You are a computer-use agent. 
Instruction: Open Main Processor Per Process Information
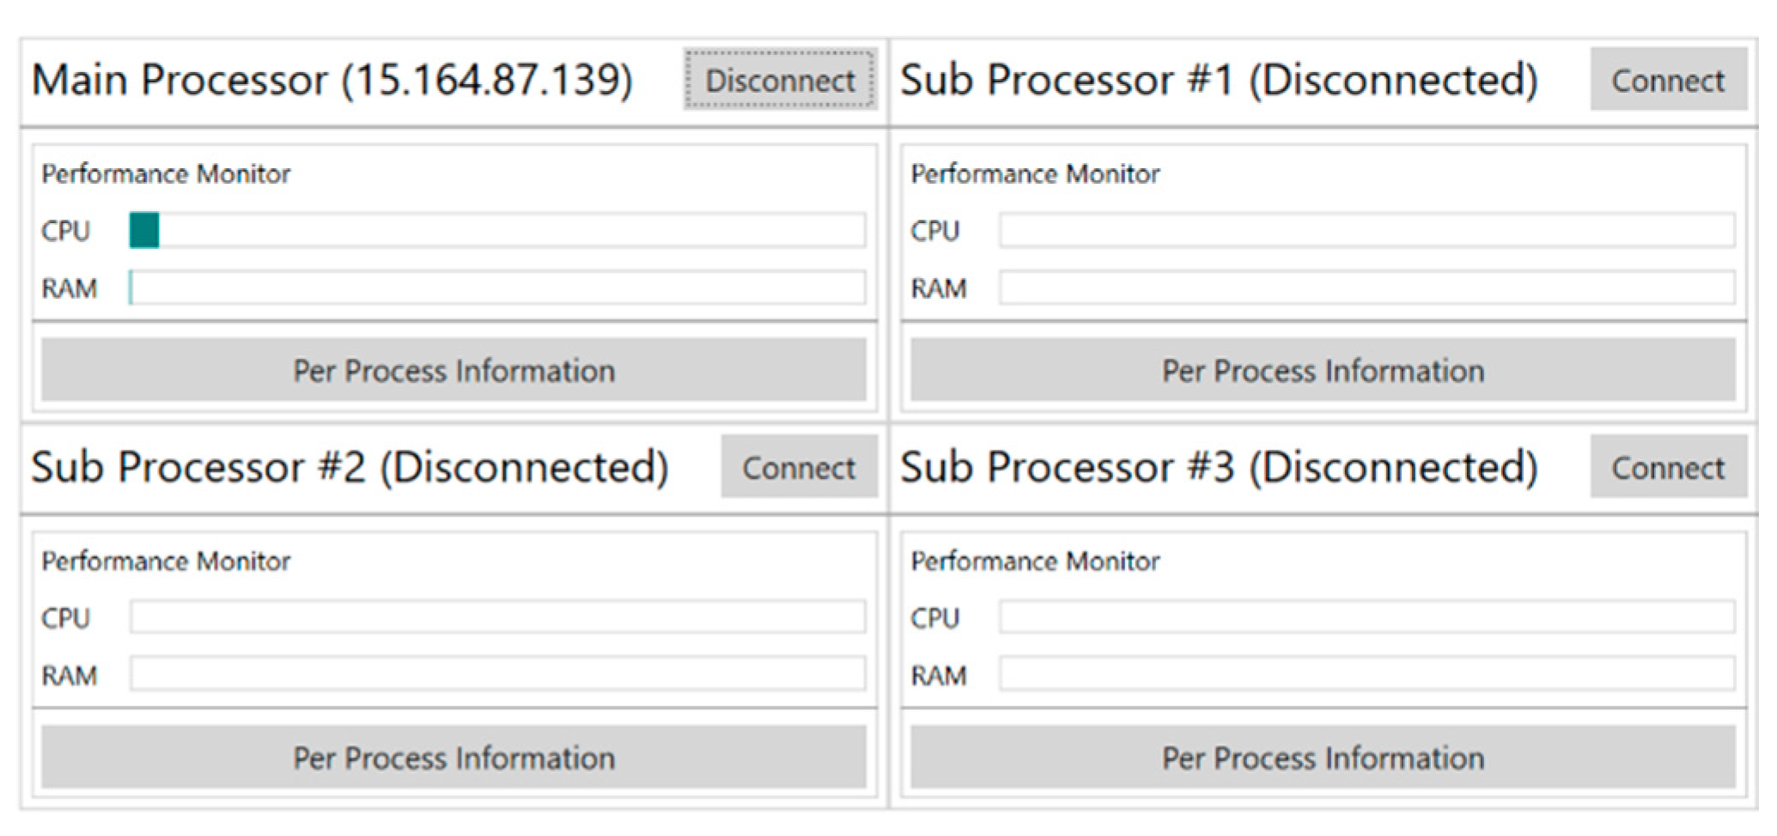(x=453, y=370)
